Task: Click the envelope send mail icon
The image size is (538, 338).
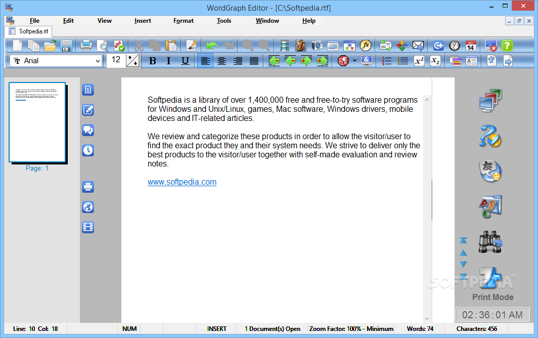Action: click(x=418, y=46)
